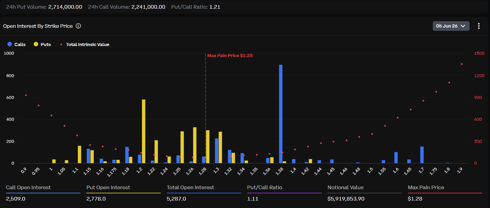
Task: Click the Call Open Interest stat label
Action: 28,187
